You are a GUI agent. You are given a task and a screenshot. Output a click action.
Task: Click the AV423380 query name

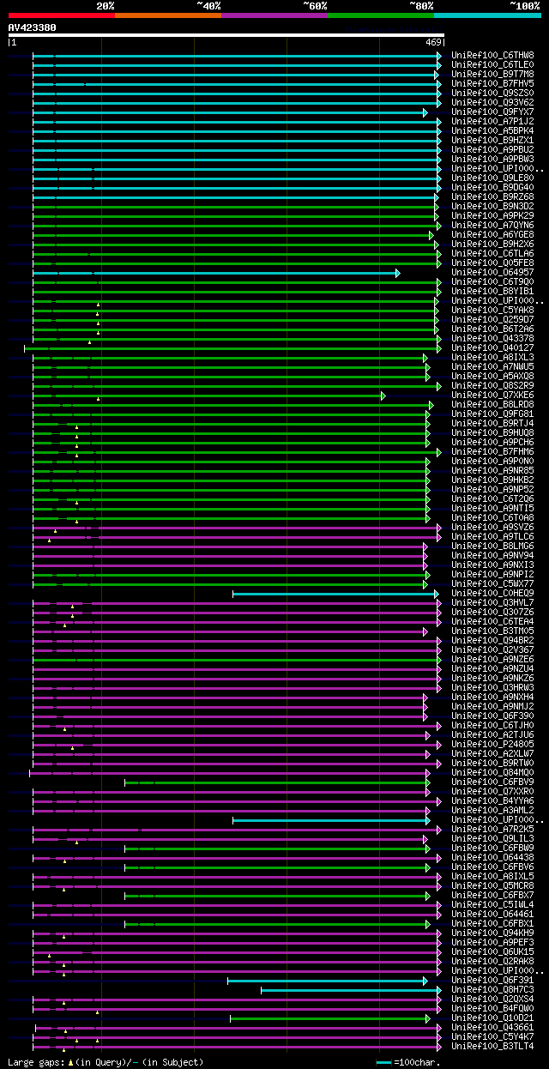[32, 27]
